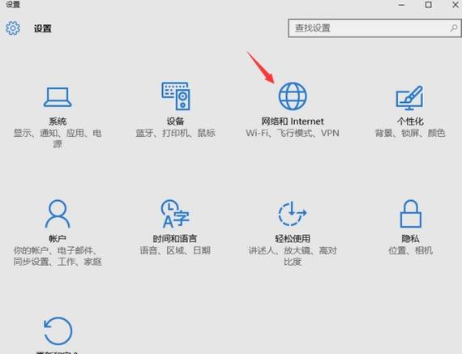
Task: Click the 语音、区域、日期 description
Action: [x=175, y=250]
